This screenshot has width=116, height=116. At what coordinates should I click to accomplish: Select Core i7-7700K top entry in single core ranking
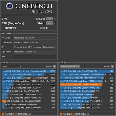87,71
